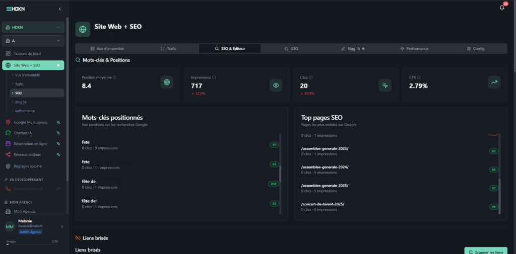Click the Mots-clés positionnés list scrollbar
Screen dimensions: 516x254
click(x=280, y=174)
